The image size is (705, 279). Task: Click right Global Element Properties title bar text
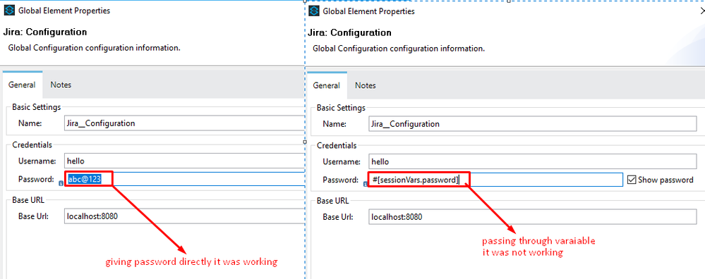click(x=368, y=11)
